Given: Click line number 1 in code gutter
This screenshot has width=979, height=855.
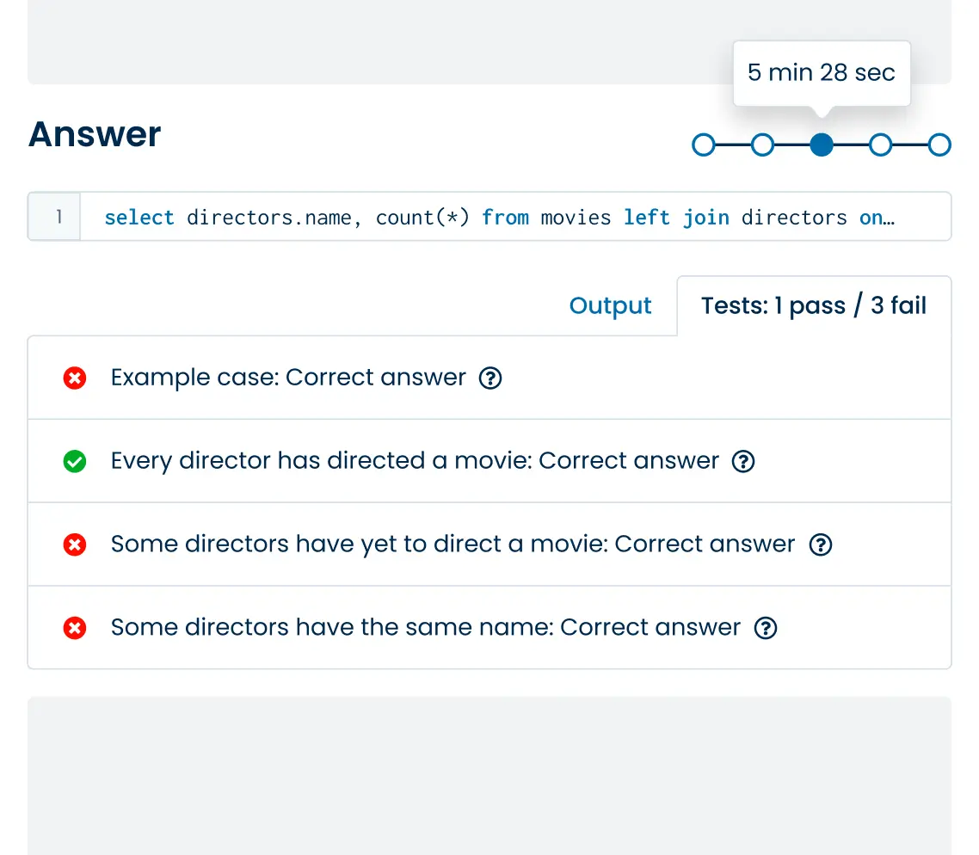Looking at the screenshot, I should click(58, 217).
